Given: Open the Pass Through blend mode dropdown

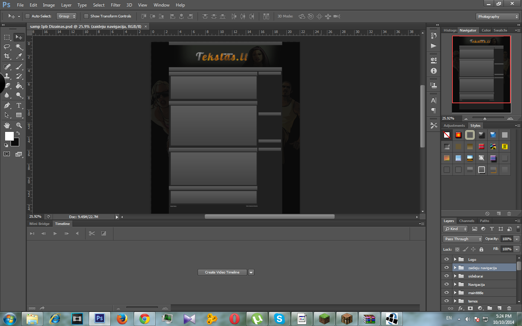Looking at the screenshot, I should (463, 239).
